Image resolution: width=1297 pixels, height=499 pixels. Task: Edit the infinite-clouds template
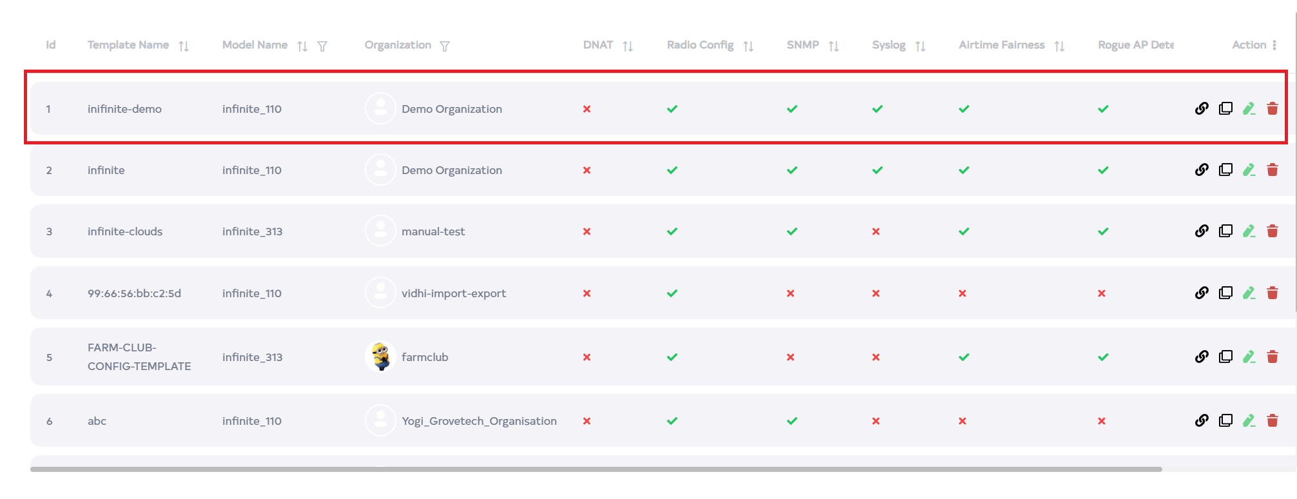tap(1249, 231)
